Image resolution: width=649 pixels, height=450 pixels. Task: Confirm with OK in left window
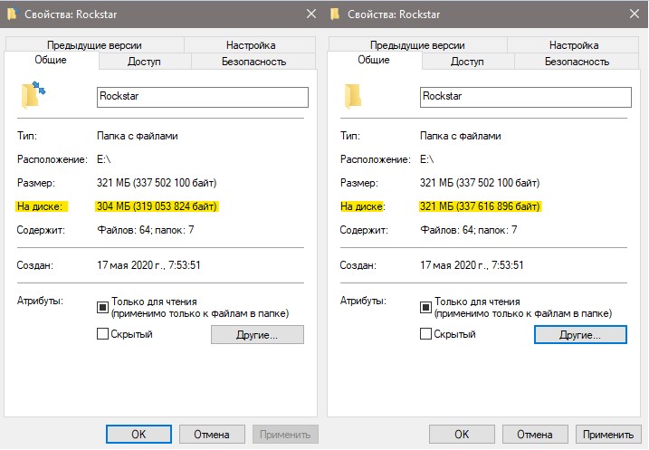point(138,435)
